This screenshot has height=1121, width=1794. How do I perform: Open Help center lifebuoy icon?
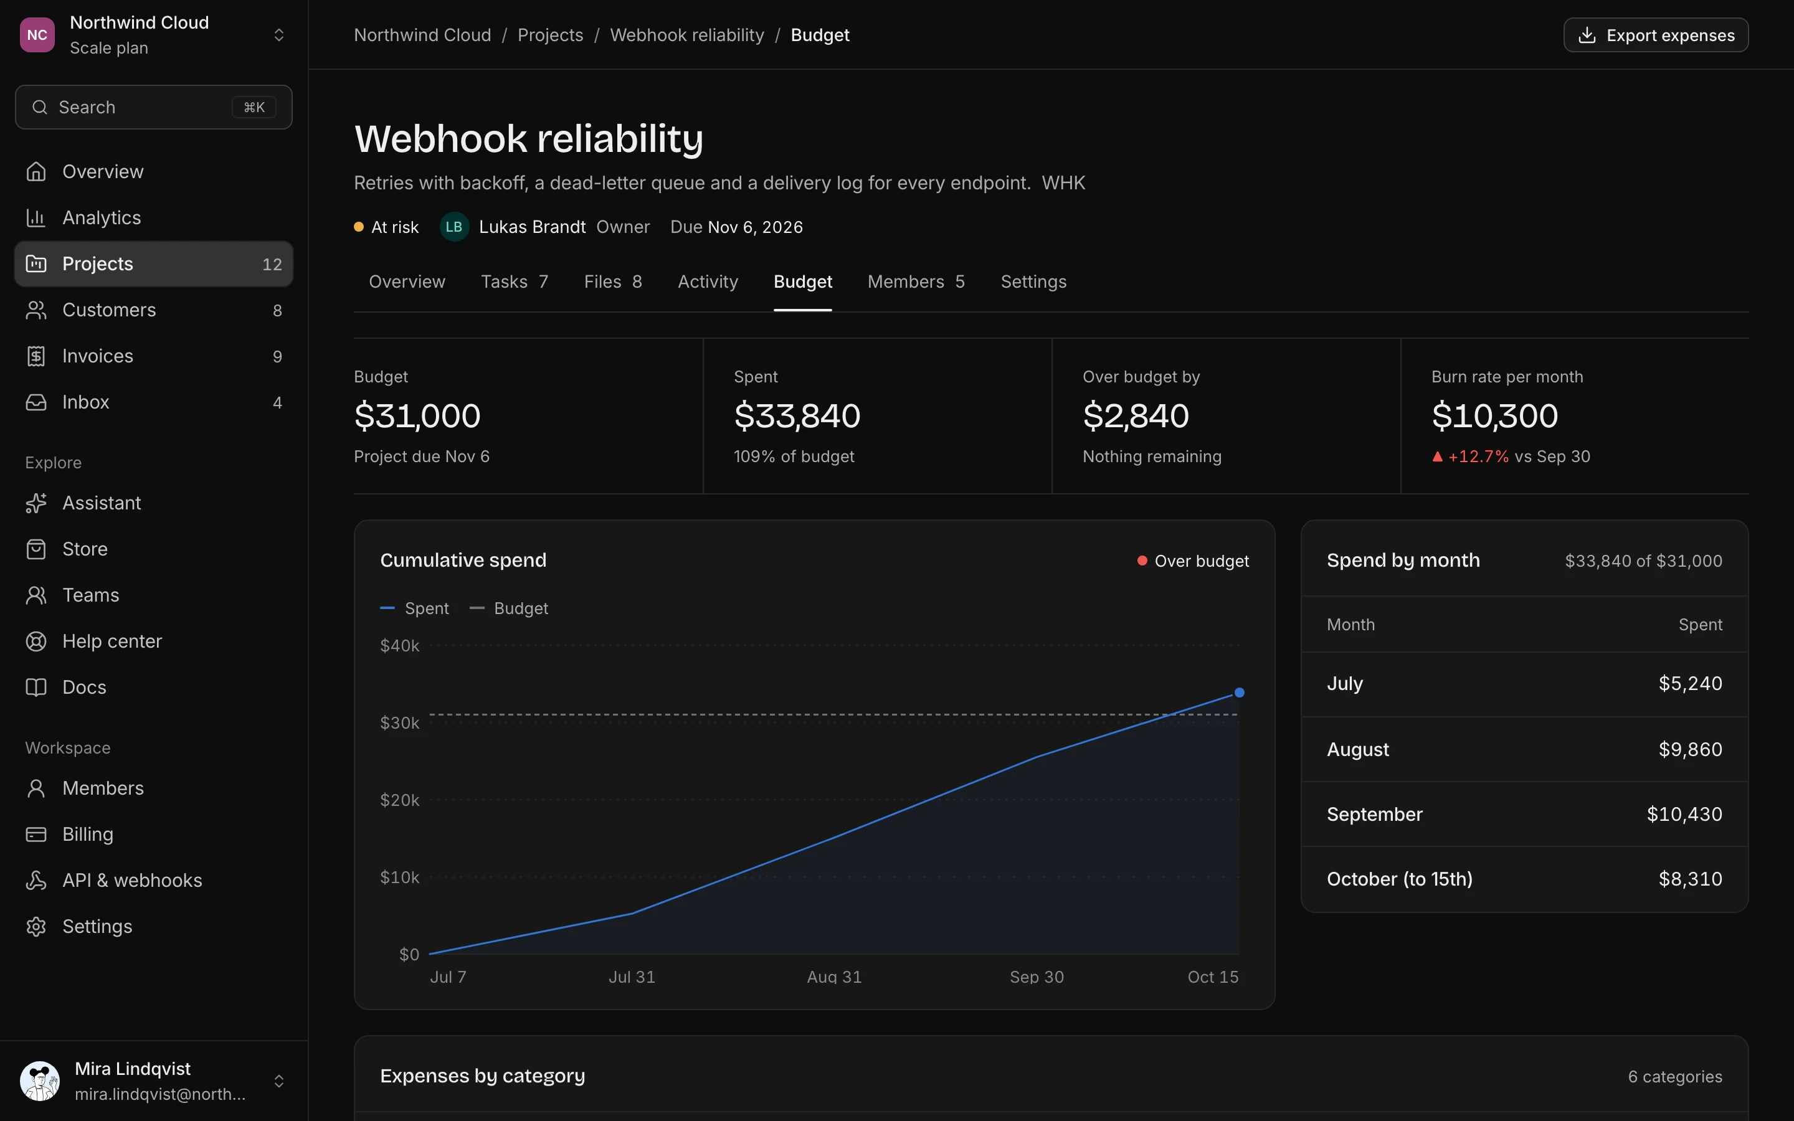coord(36,641)
